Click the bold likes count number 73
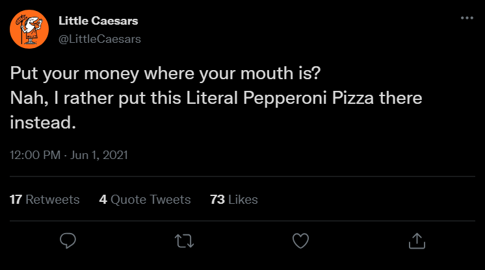485x270 pixels. (x=218, y=199)
